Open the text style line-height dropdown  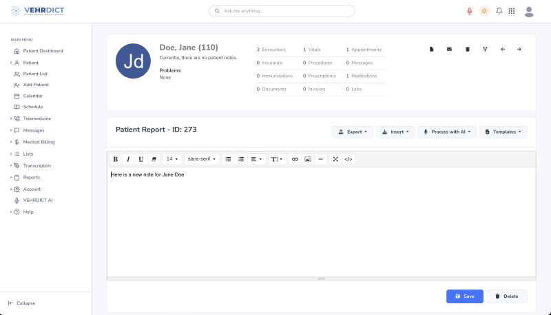point(277,159)
